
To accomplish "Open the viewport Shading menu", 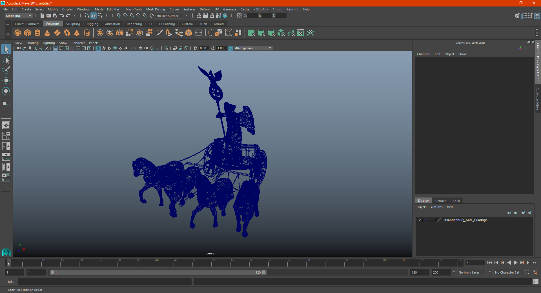I will (x=32, y=43).
